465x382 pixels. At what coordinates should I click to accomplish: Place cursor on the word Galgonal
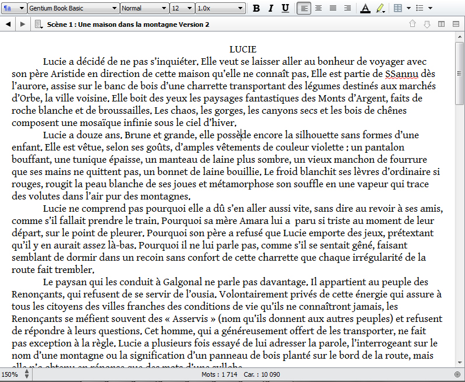pyautogui.click(x=182, y=282)
